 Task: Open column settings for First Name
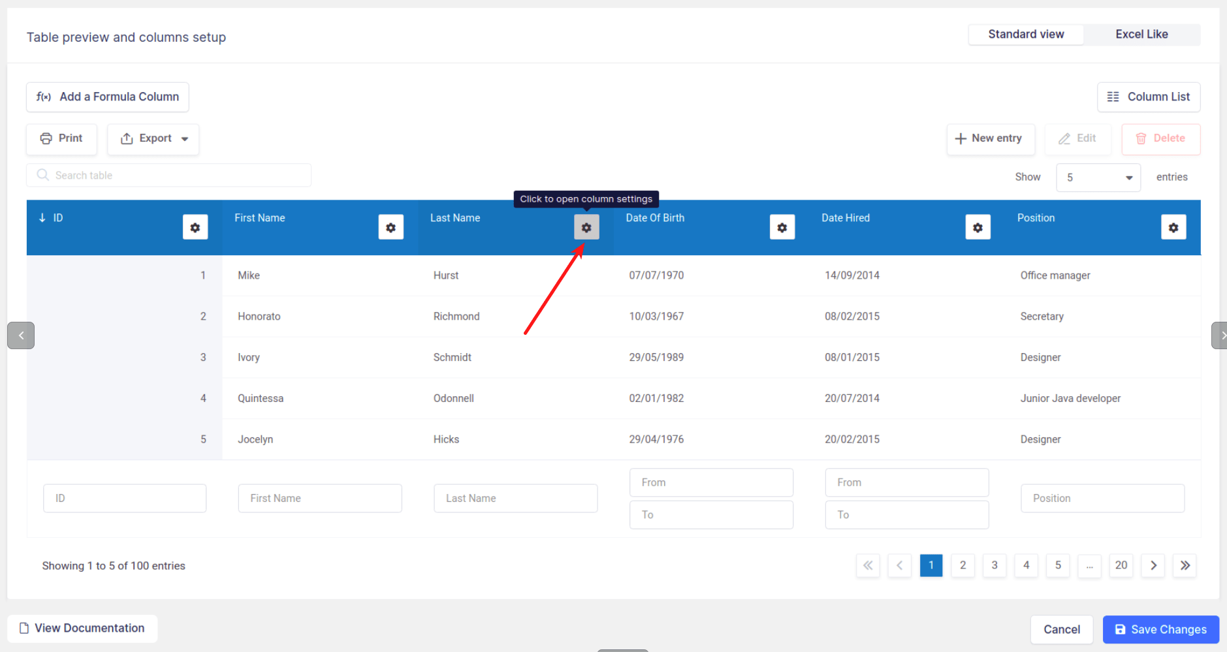click(x=390, y=227)
